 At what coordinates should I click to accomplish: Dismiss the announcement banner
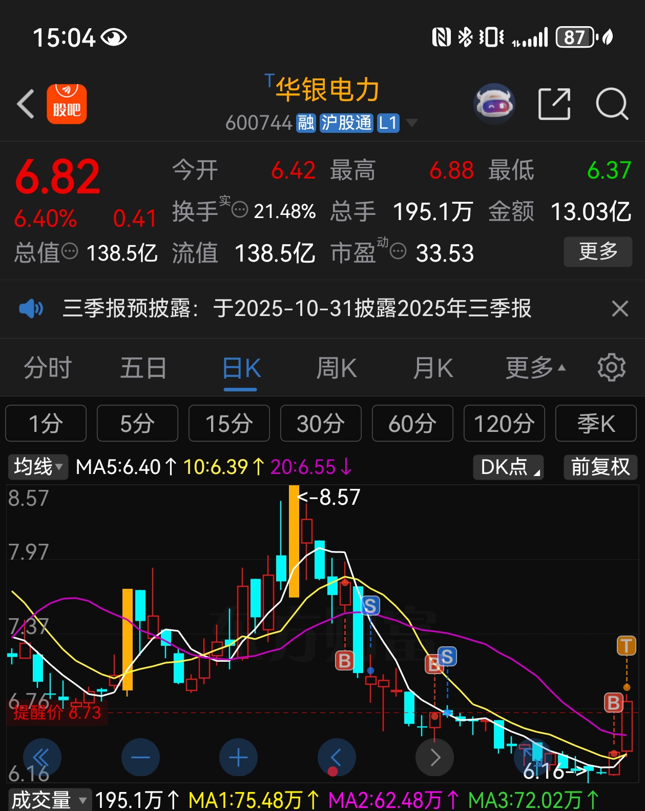[x=620, y=309]
